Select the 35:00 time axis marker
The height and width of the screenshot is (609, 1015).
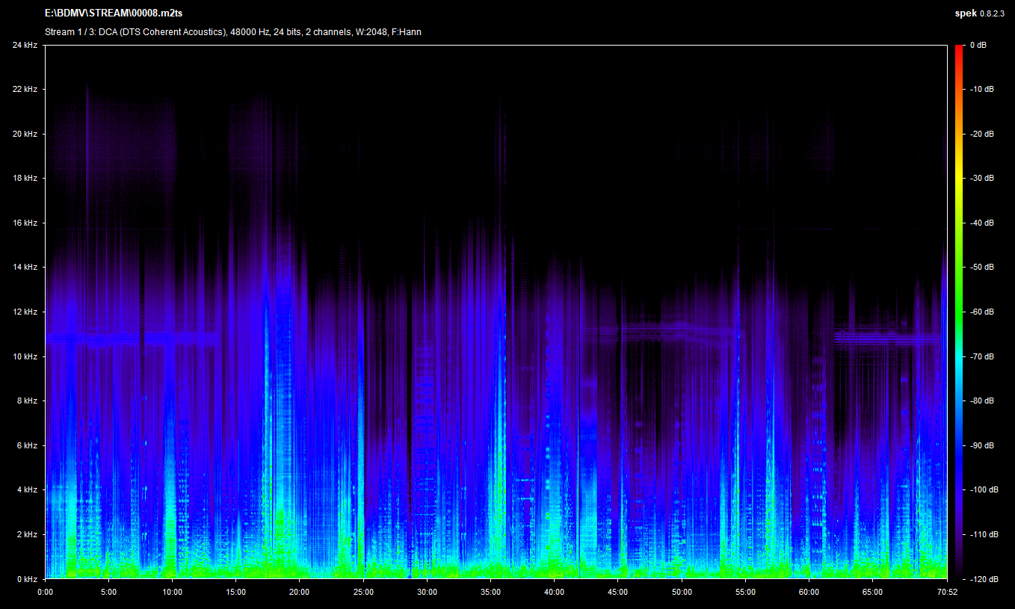click(490, 591)
